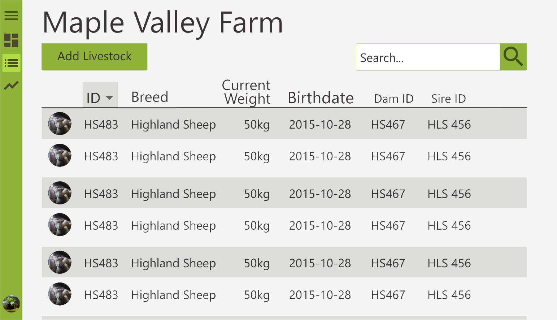Select the livestock list view icon
557x320 pixels.
point(11,63)
